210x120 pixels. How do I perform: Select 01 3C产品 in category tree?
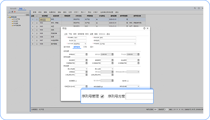pos(16,19)
